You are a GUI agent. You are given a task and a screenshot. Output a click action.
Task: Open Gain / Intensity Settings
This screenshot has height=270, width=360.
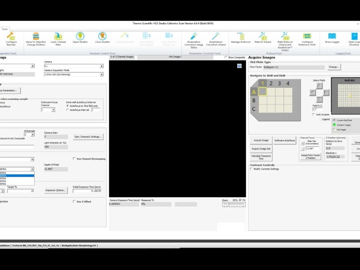click(88, 137)
